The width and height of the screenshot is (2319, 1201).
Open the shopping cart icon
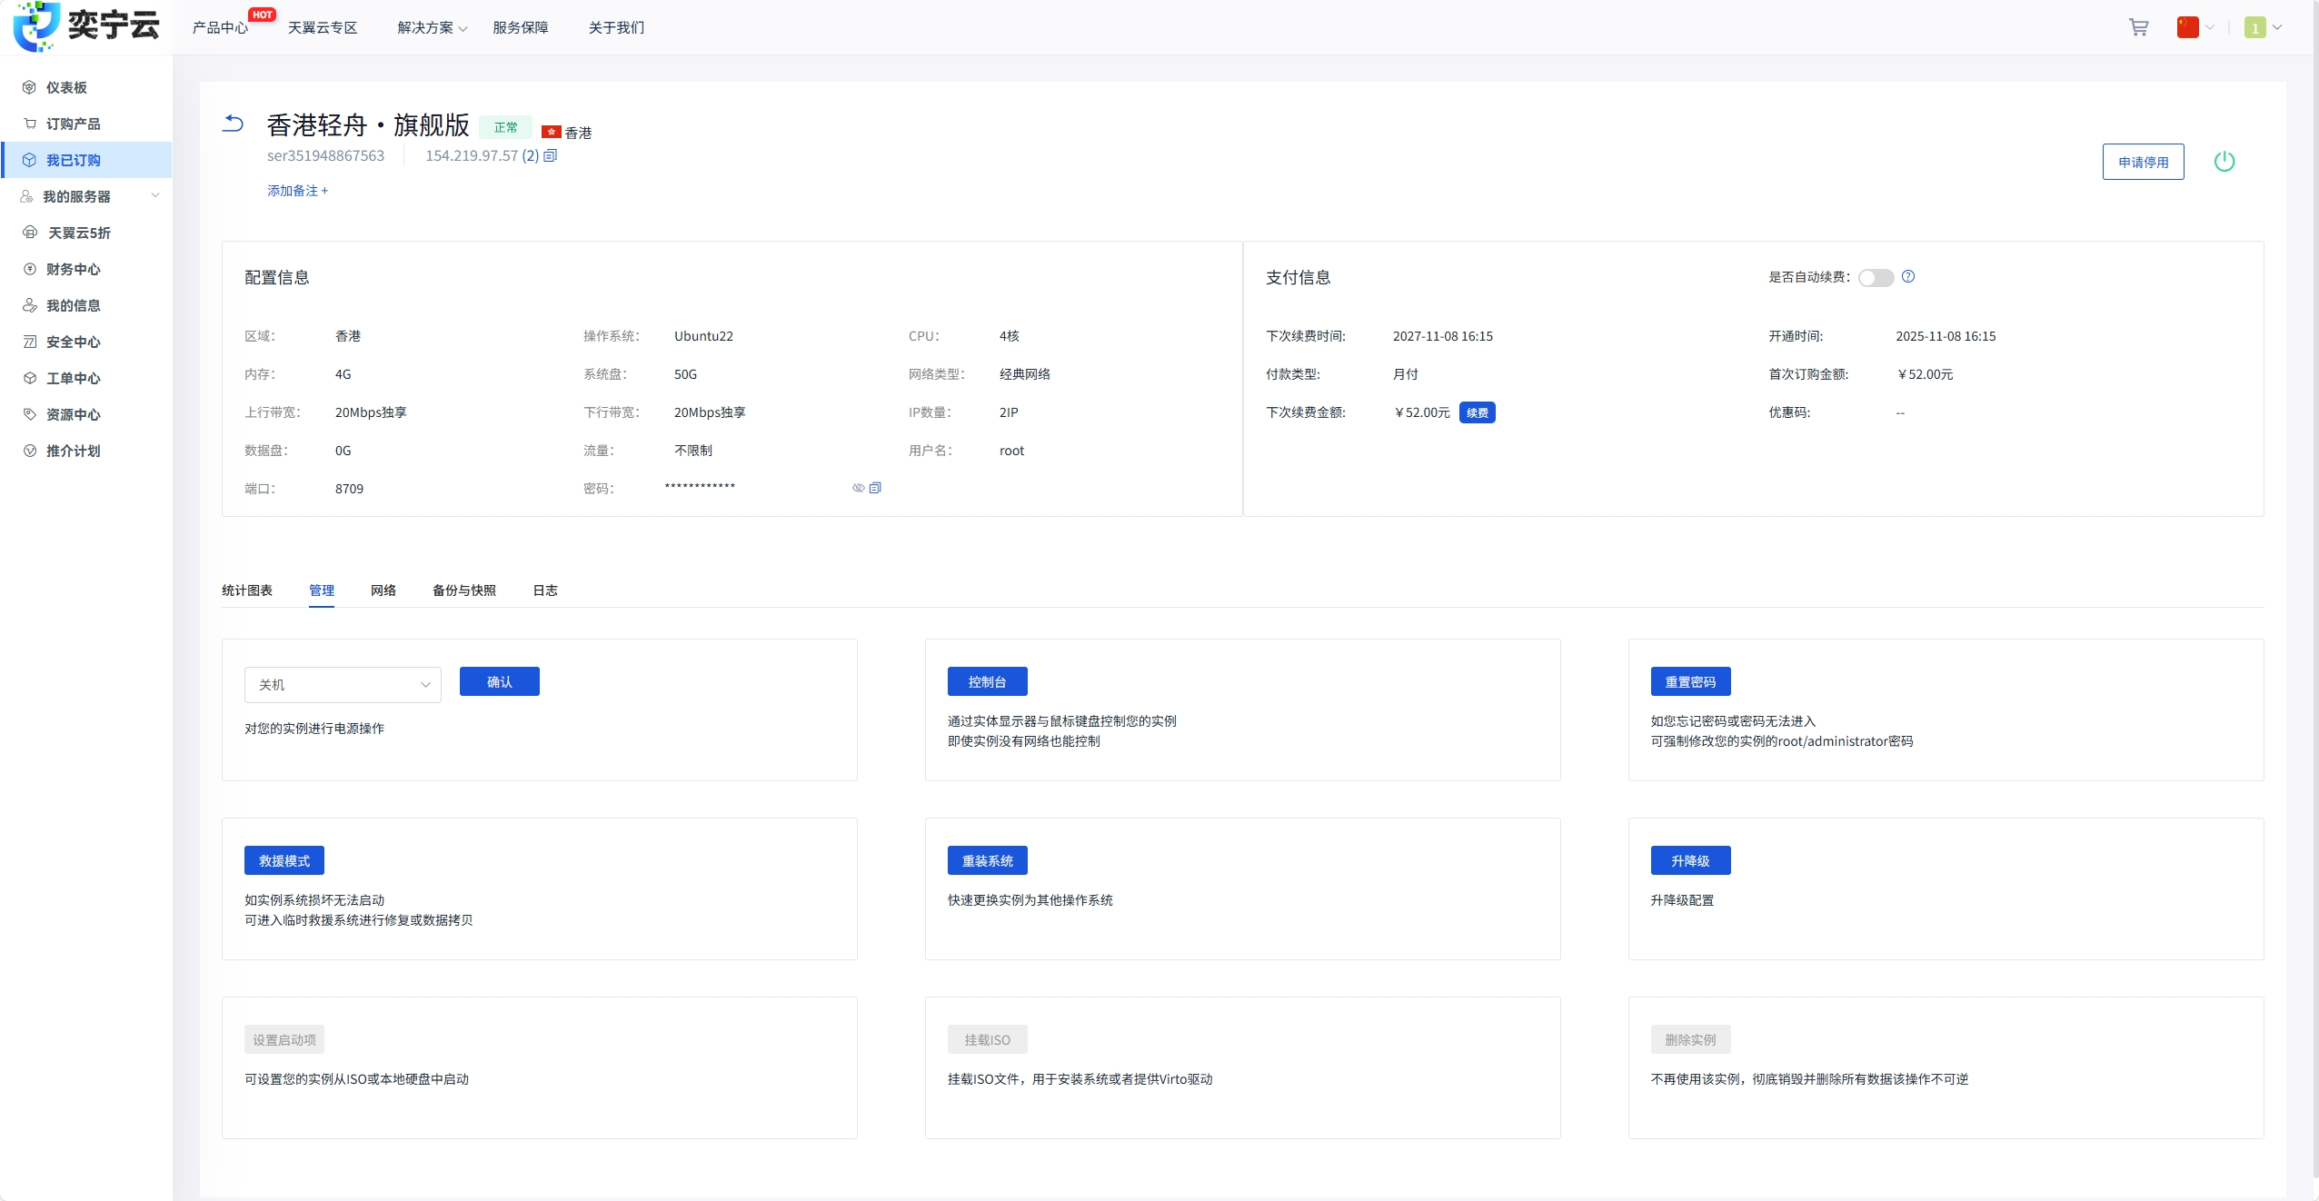pyautogui.click(x=2138, y=27)
